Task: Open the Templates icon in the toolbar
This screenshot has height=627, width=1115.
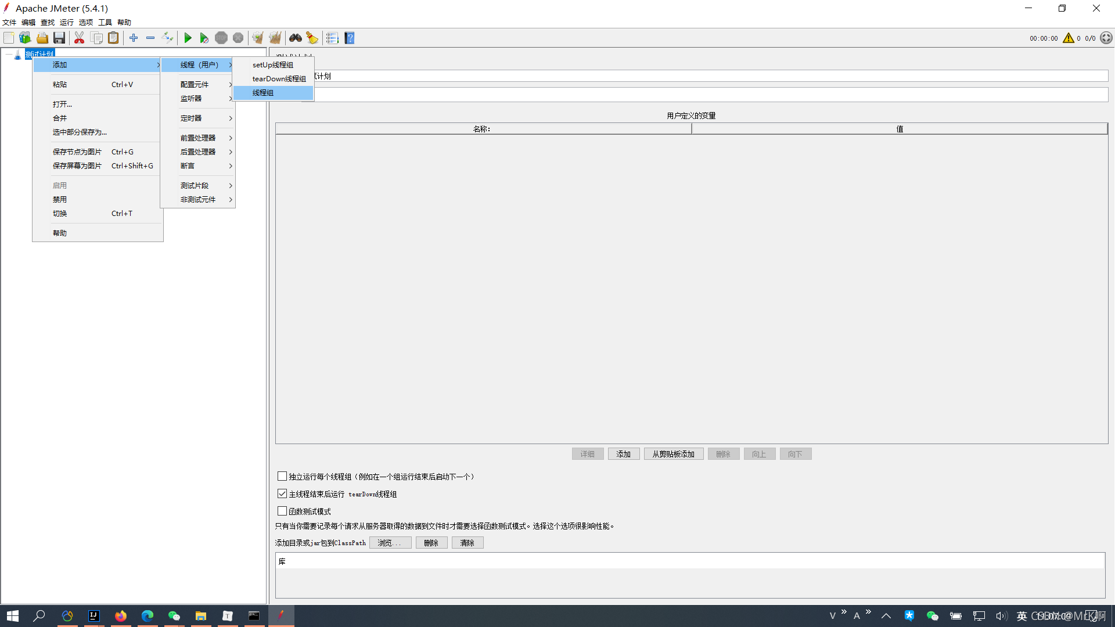Action: [25, 38]
